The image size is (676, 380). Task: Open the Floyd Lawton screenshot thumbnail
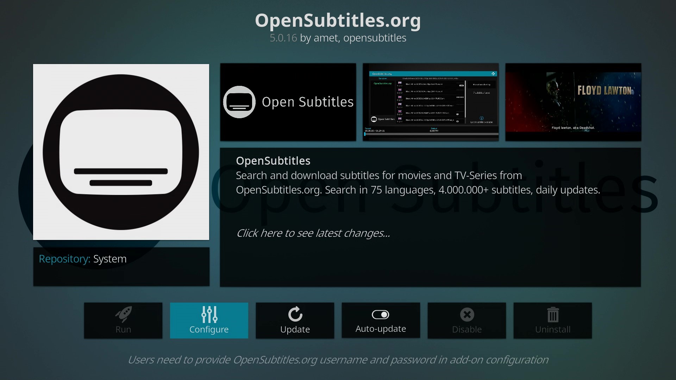(573, 102)
